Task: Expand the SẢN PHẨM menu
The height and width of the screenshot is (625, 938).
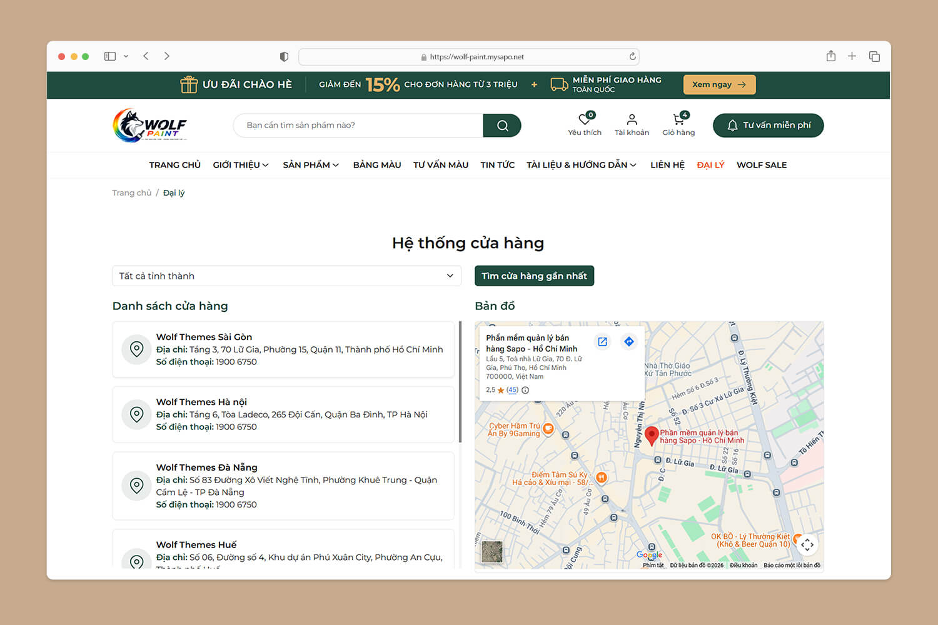Action: tap(311, 165)
